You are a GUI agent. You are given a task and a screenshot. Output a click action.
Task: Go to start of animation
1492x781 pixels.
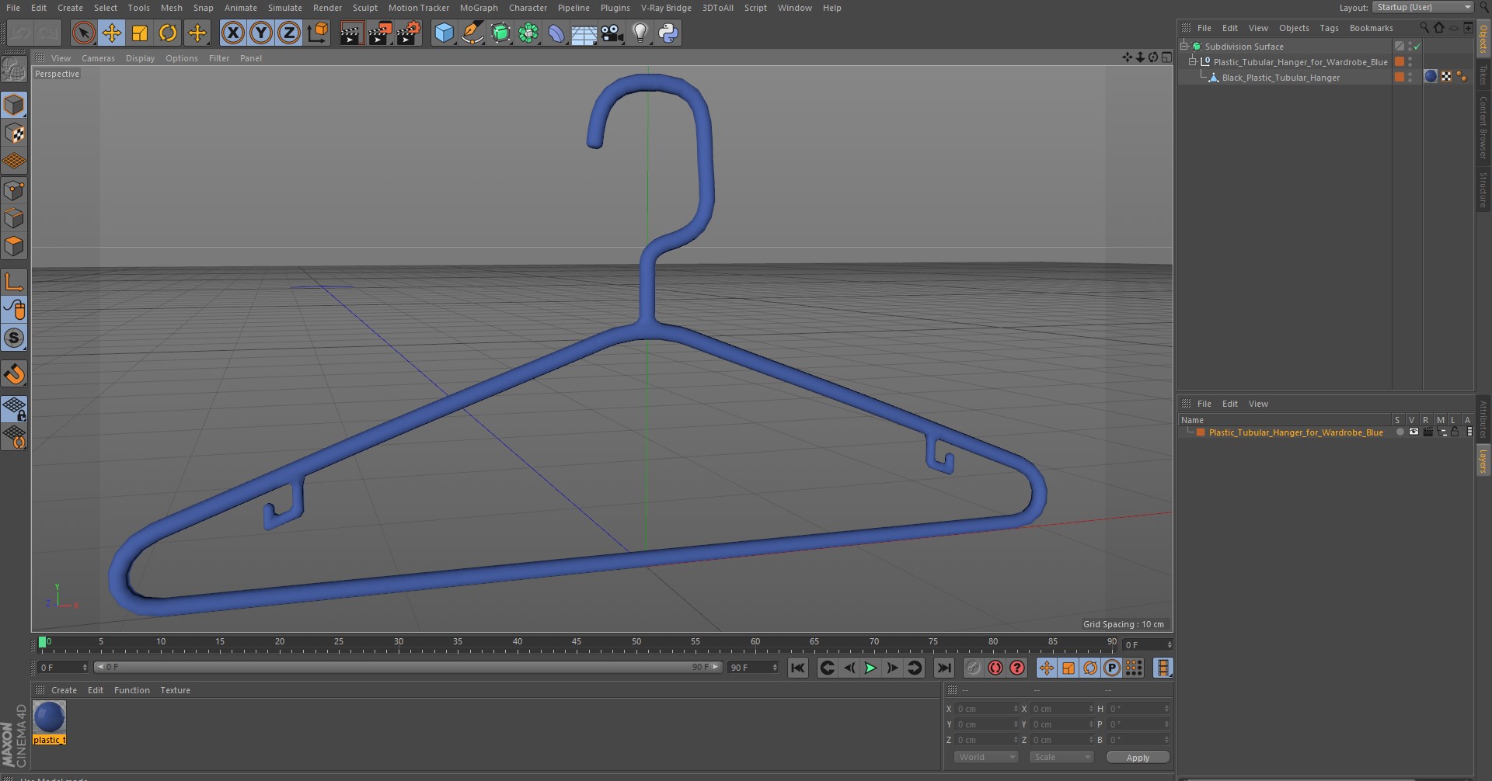798,668
